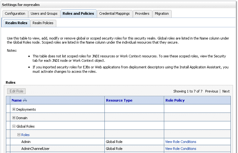238x153 pixels.
Task: Switch to Users and Groups tab
Action: [44, 14]
